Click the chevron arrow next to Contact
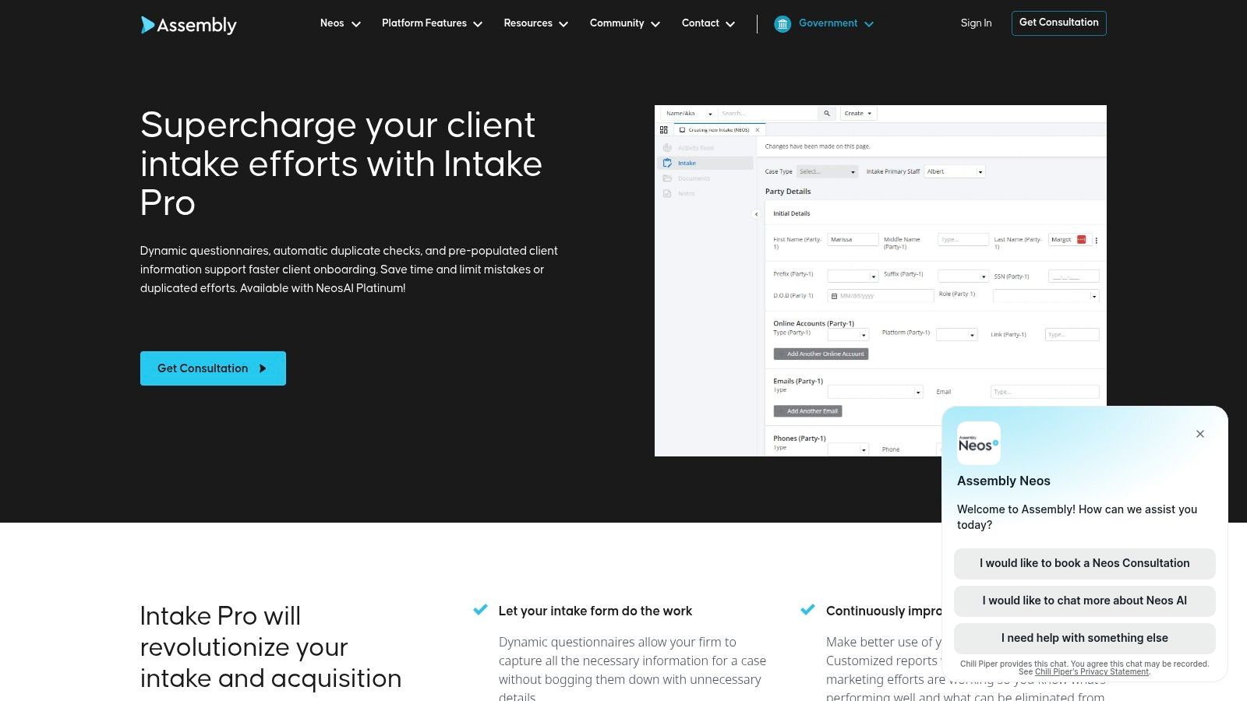1247x701 pixels. [730, 24]
